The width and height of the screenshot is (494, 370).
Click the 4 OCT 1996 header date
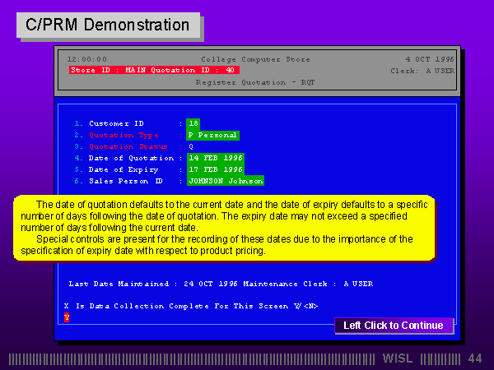point(430,59)
